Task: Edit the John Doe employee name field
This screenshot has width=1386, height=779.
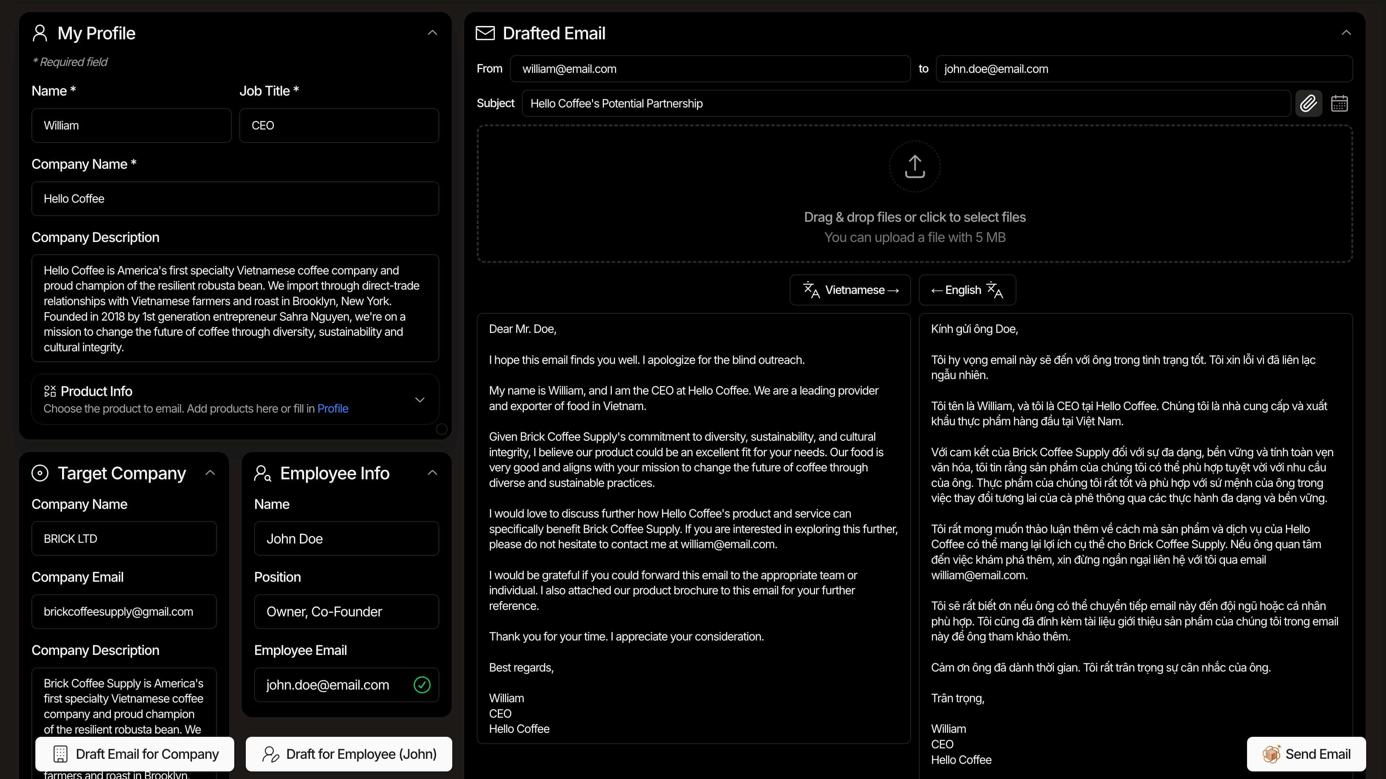Action: [346, 538]
